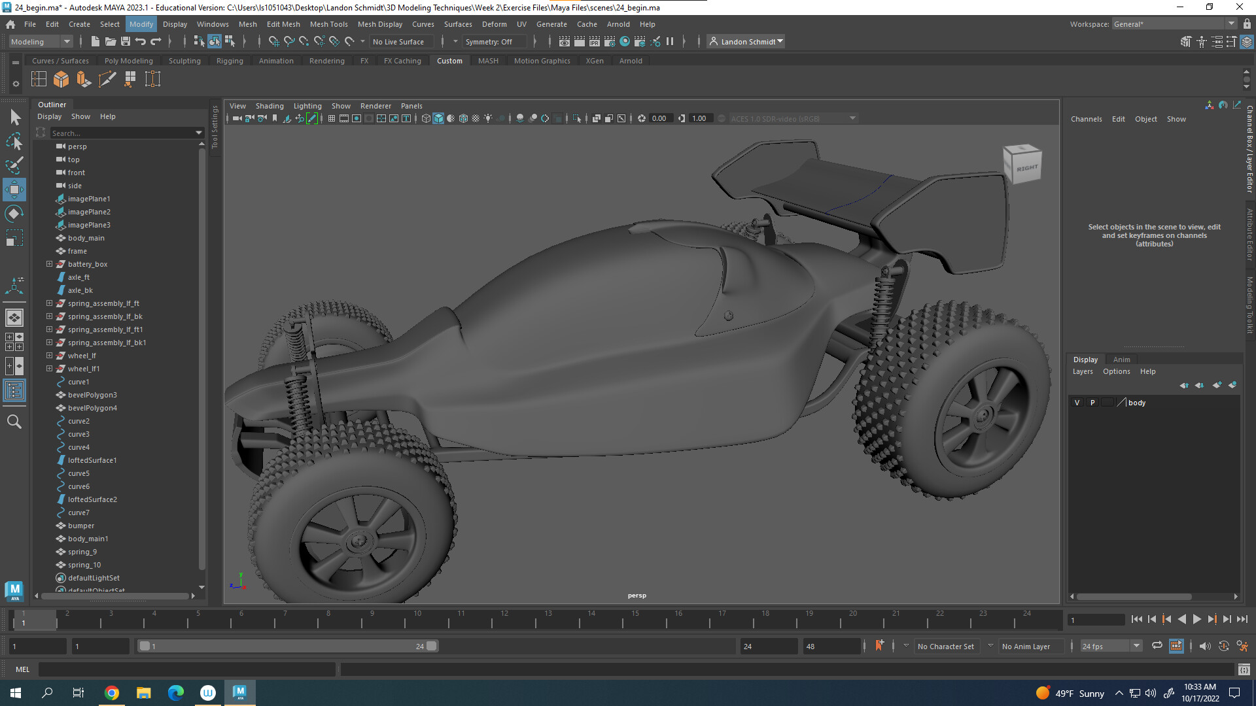Open the Landon Schmidt account menu
Viewport: 1256px width, 706px height.
(745, 41)
